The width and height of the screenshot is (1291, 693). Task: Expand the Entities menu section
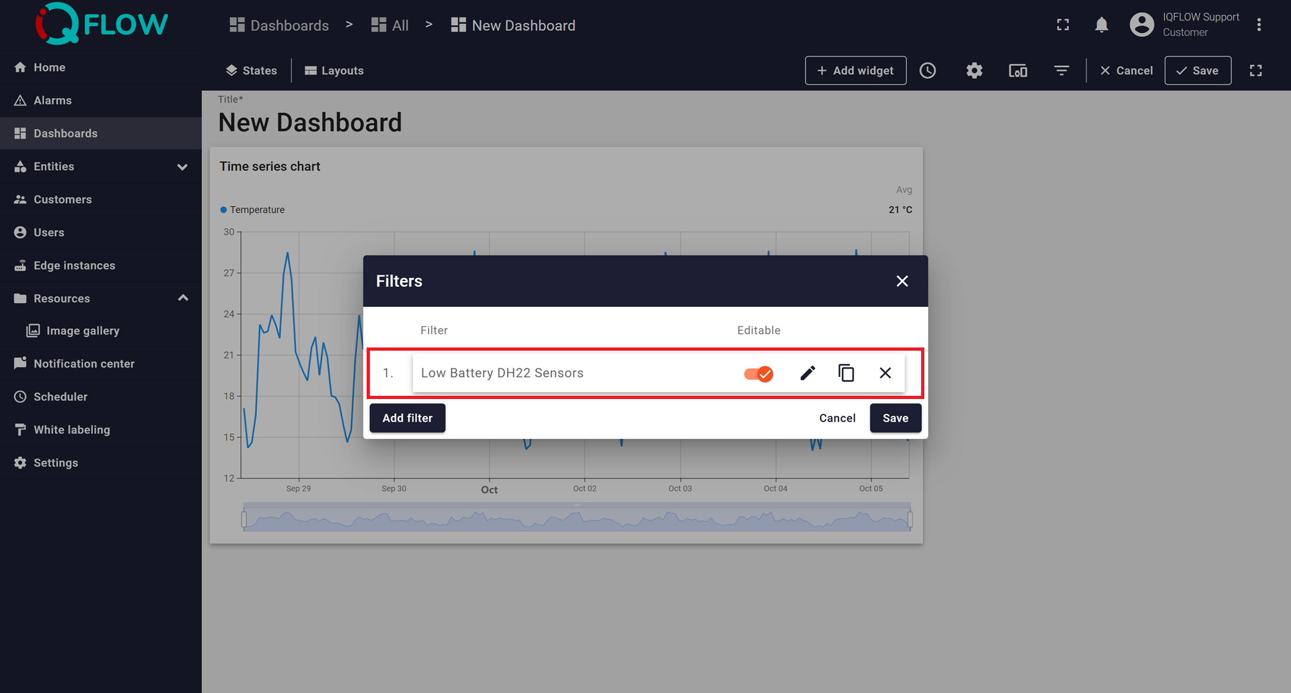coord(183,167)
